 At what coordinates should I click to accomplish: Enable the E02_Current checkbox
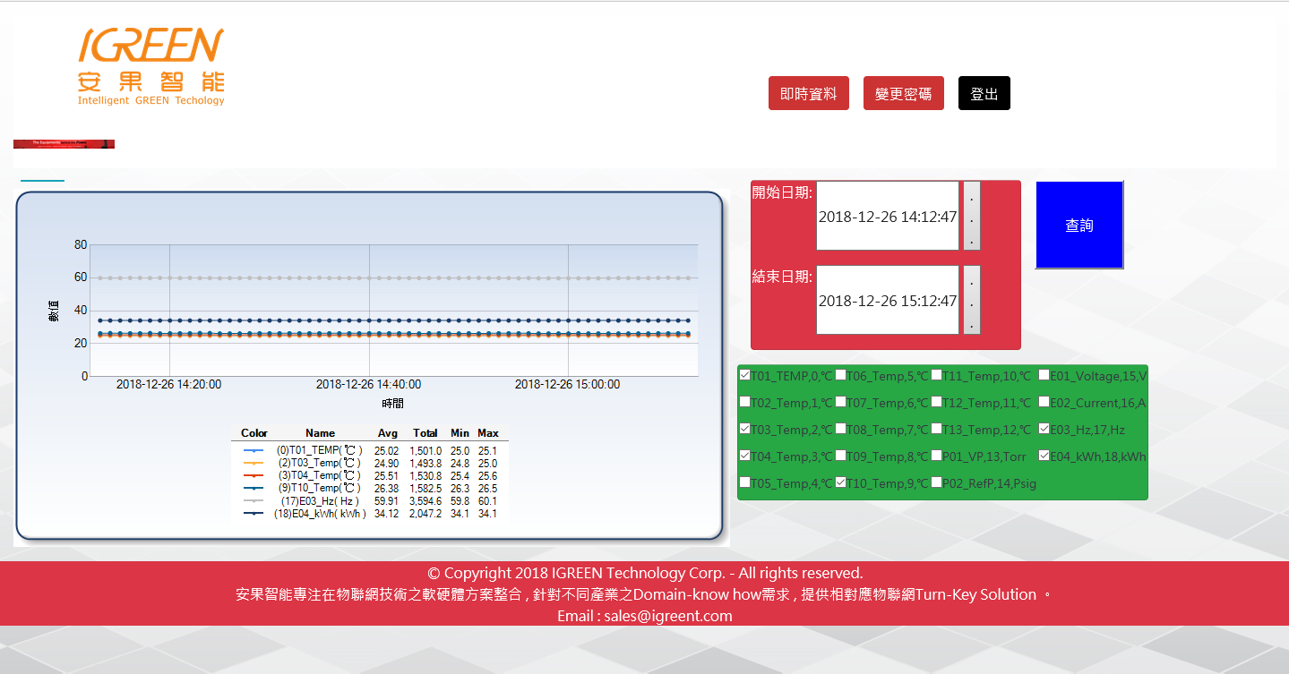click(x=1044, y=402)
